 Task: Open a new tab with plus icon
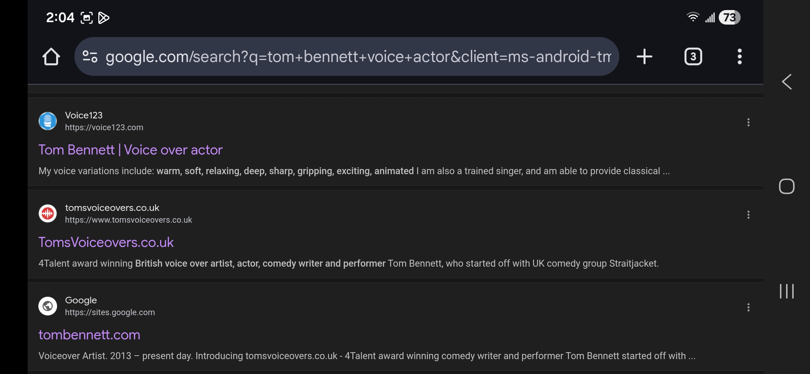point(644,56)
